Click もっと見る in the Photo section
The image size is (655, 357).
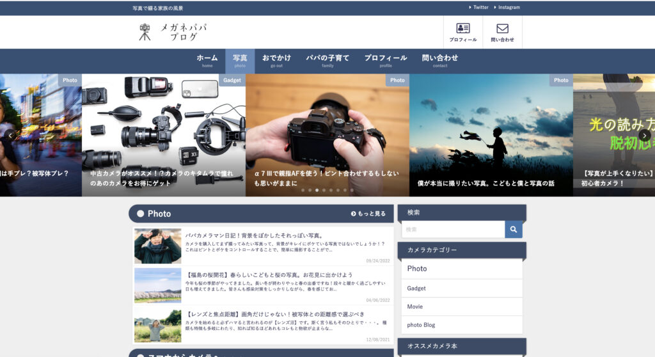click(x=368, y=214)
